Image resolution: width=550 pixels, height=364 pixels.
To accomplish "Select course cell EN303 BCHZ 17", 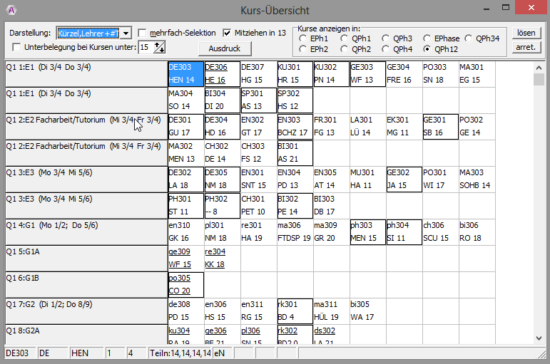I will (x=295, y=127).
